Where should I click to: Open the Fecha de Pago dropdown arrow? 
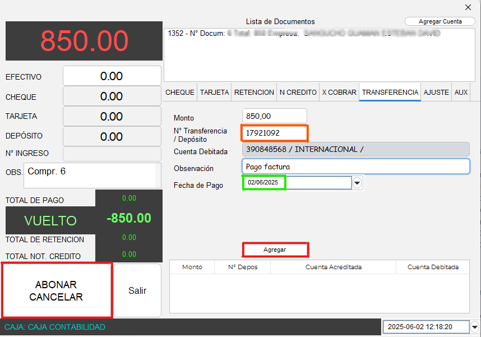357,183
